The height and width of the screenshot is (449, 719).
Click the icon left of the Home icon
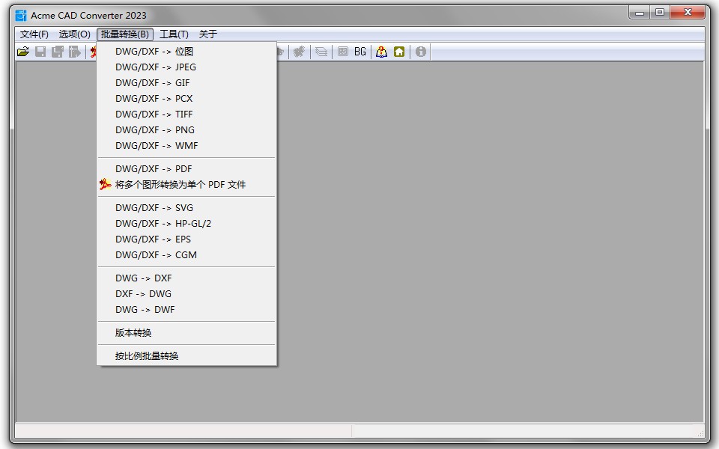pos(381,52)
